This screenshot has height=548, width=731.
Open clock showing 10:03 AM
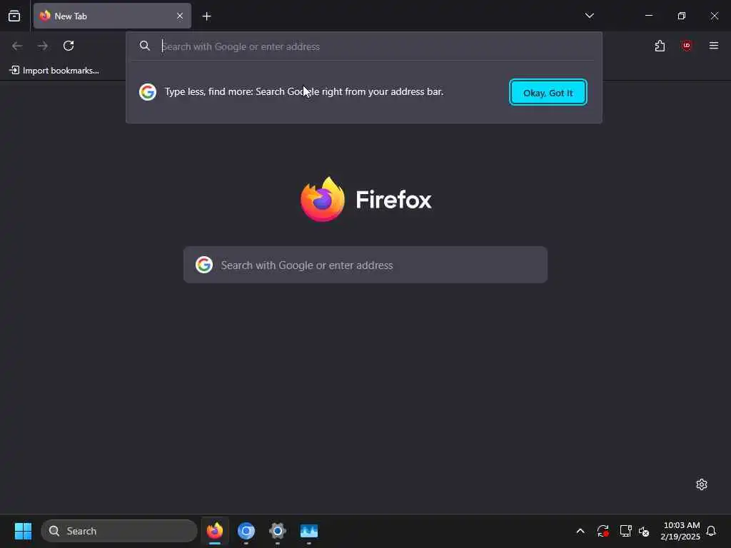click(x=680, y=531)
